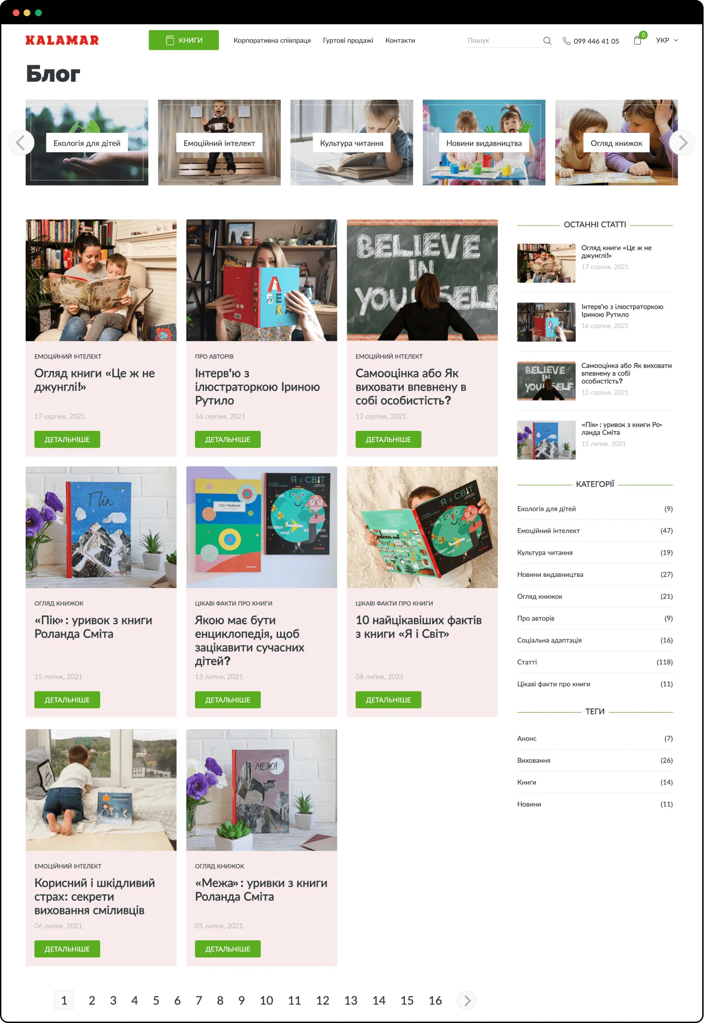Click article title «Межа»: уривки з книги
704x1023 pixels.
[261, 890]
